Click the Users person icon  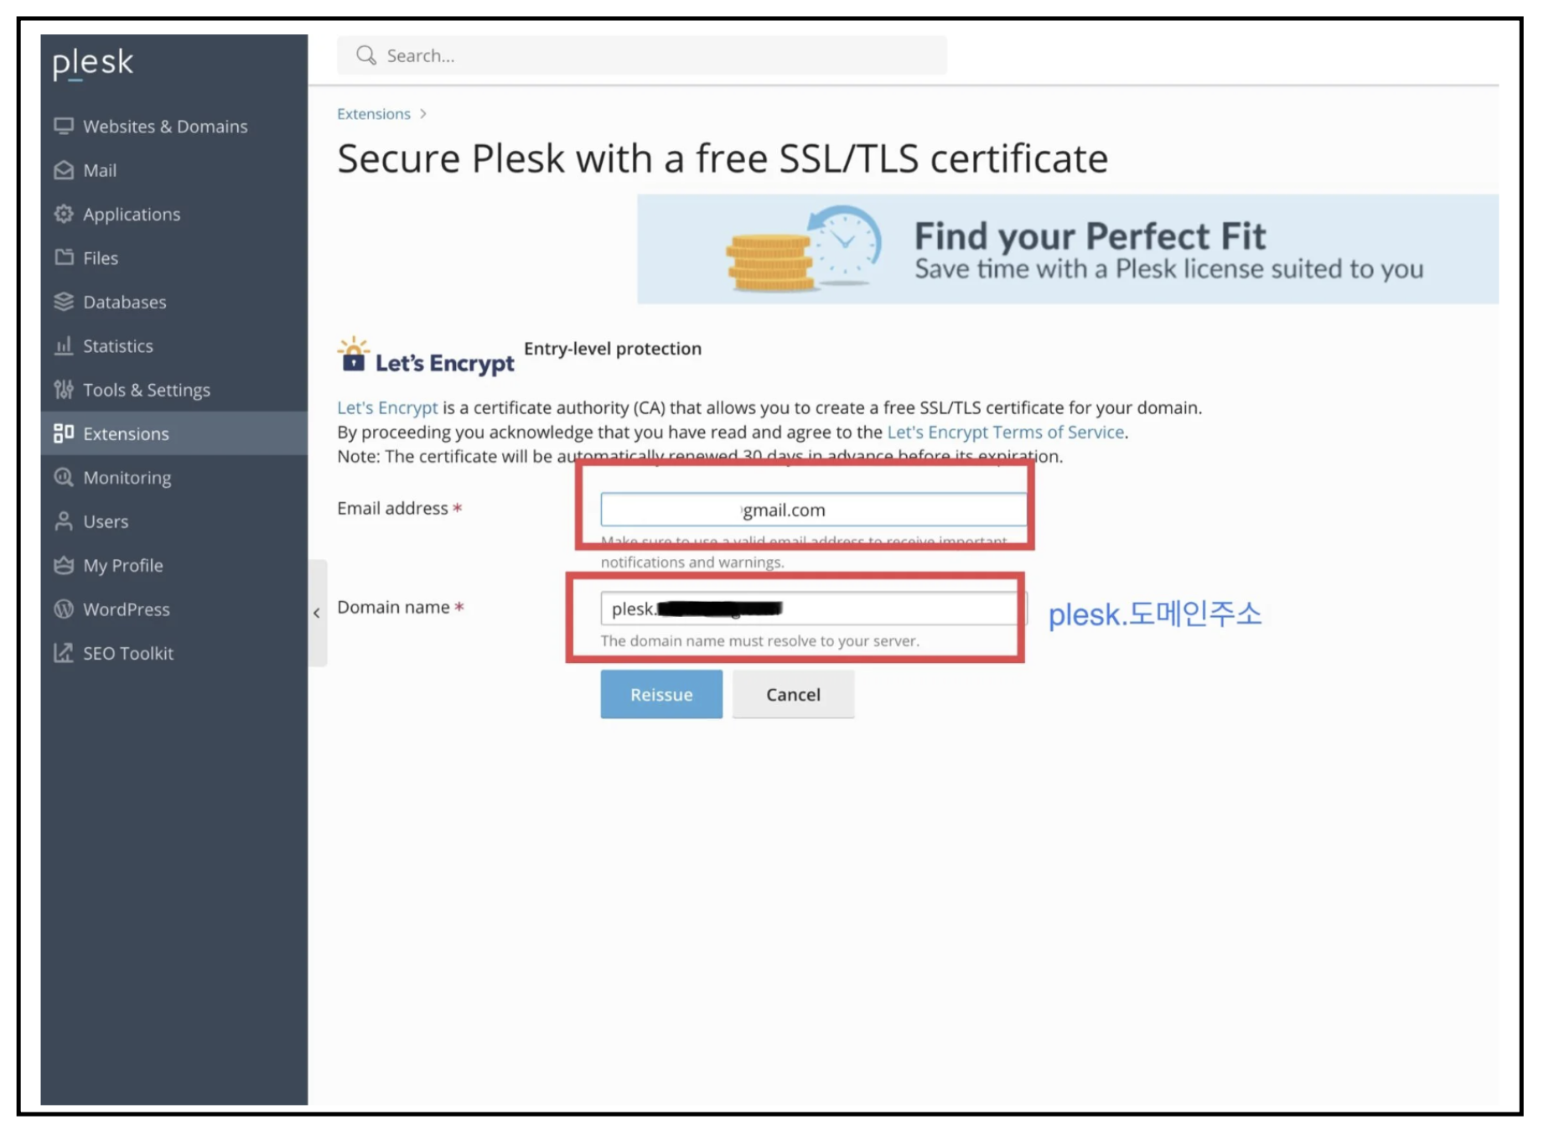[x=64, y=521]
